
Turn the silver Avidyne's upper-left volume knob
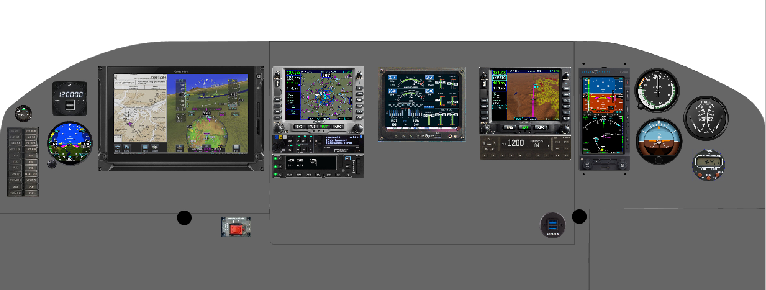277,75
